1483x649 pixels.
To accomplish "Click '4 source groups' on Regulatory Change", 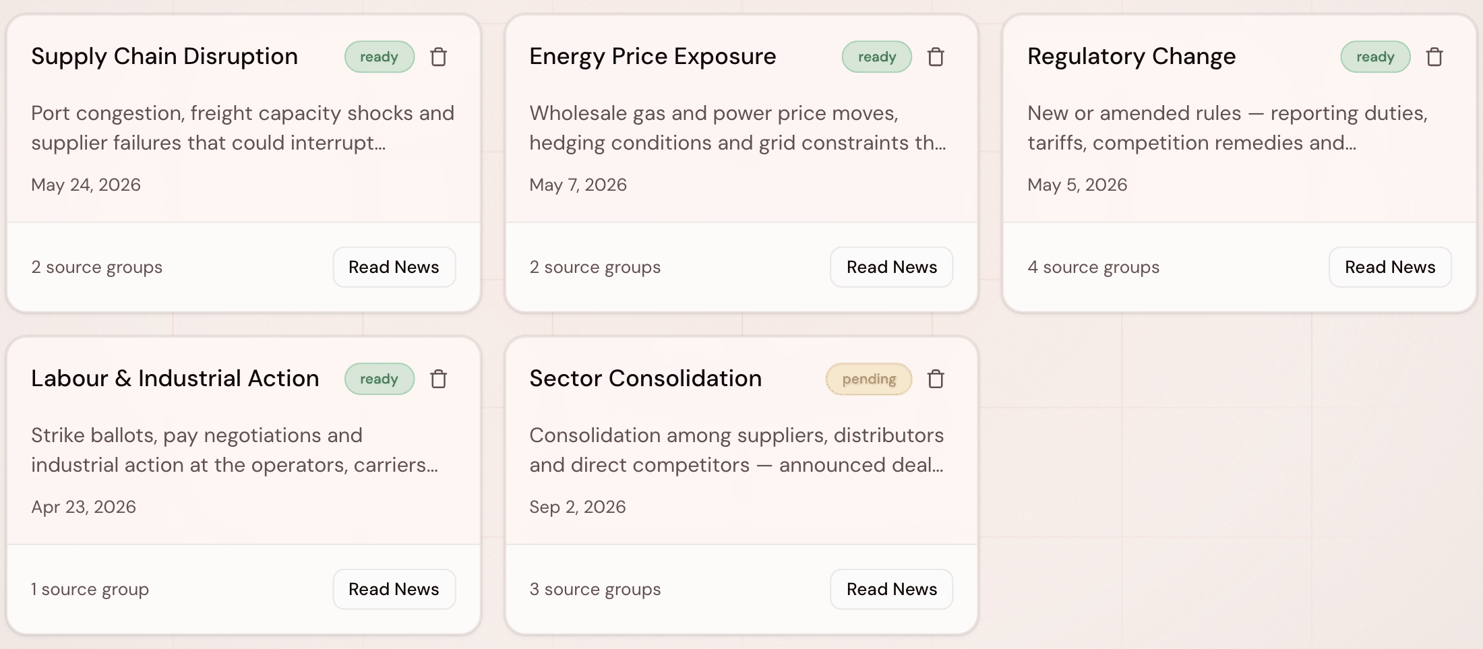I will 1093,268.
